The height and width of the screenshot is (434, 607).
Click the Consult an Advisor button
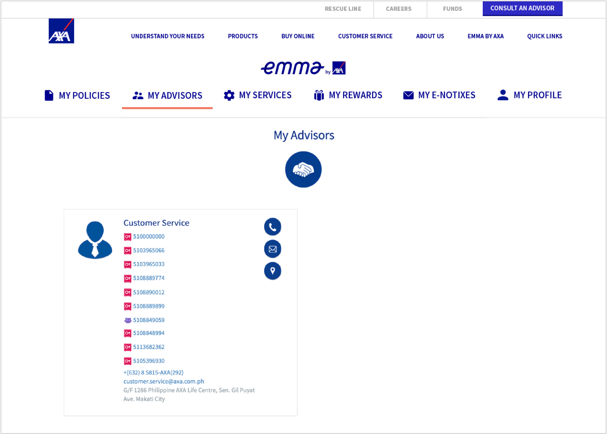coord(523,9)
